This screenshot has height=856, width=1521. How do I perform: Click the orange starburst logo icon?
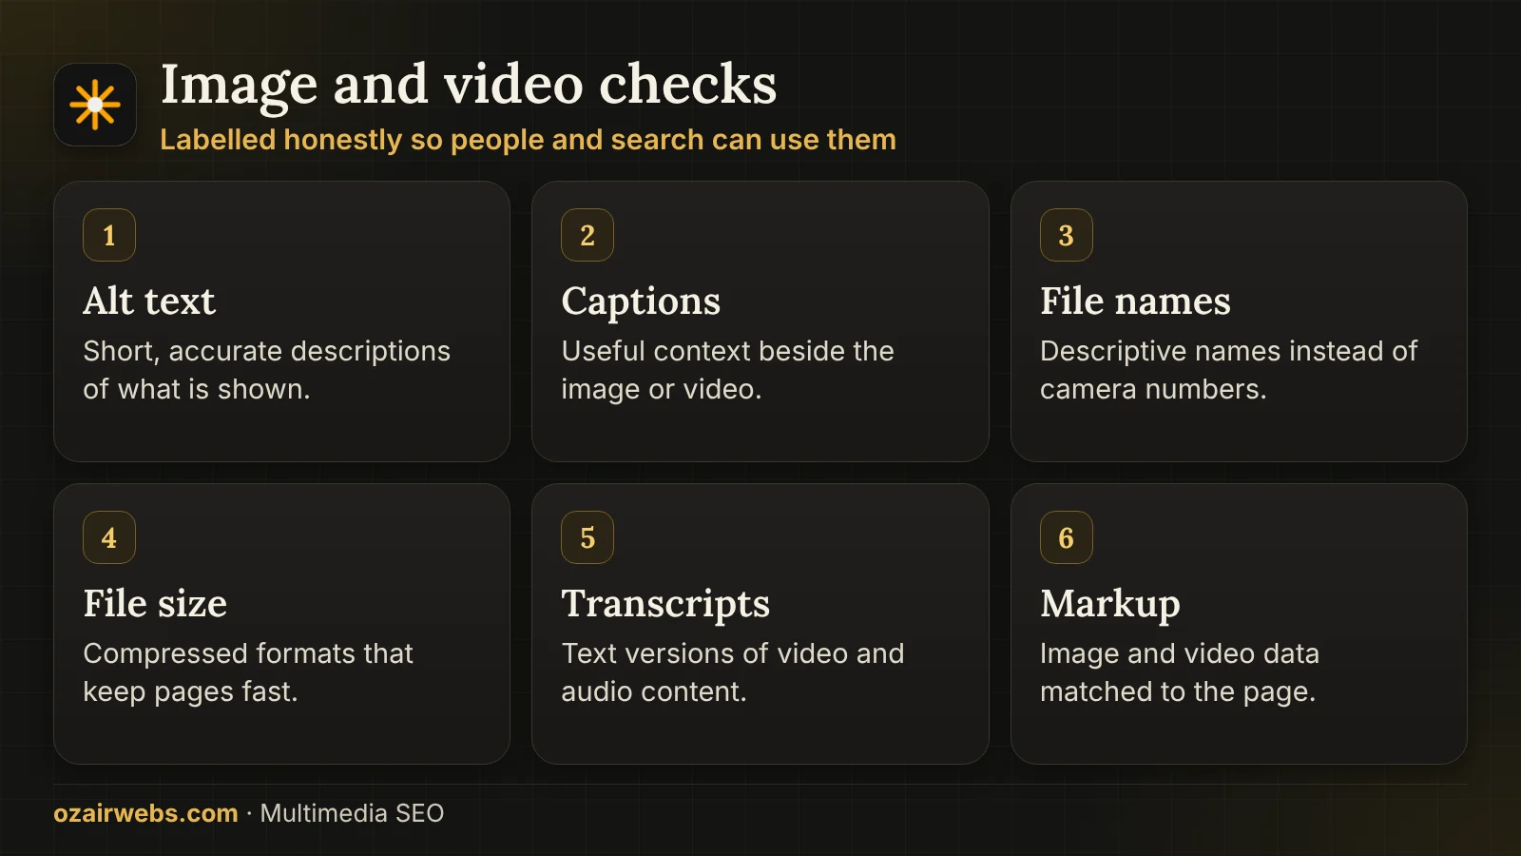point(95,105)
